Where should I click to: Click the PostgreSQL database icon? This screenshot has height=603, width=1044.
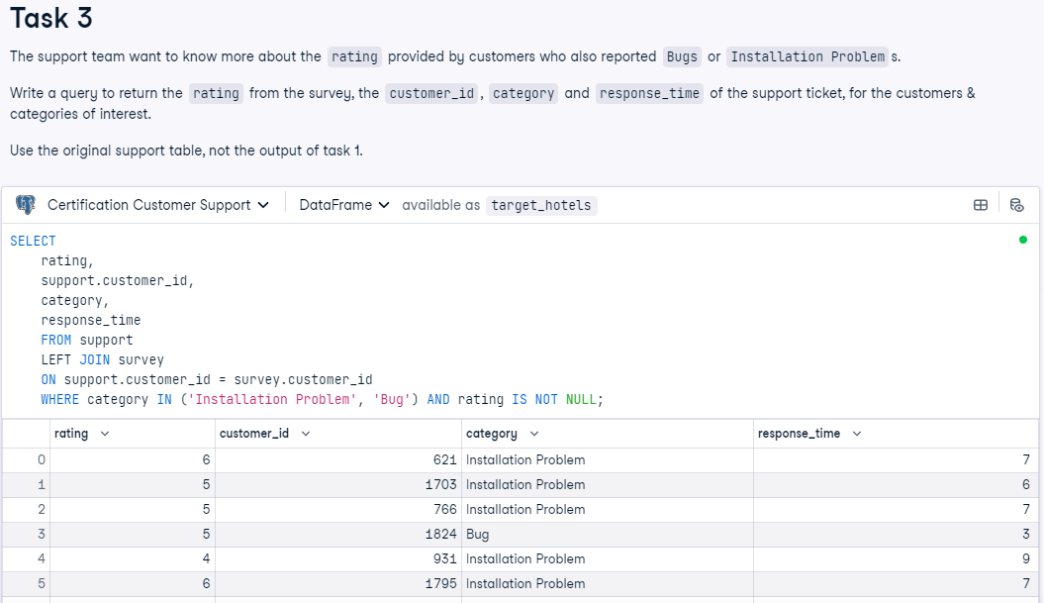tap(26, 205)
